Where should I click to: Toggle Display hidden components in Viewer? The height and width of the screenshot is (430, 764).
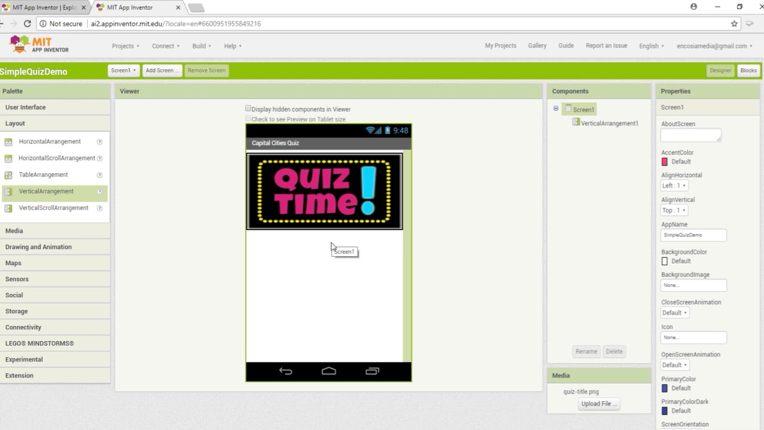(x=248, y=109)
